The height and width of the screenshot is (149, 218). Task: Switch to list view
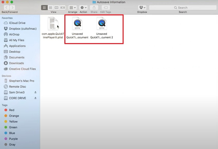(x=51, y=7)
